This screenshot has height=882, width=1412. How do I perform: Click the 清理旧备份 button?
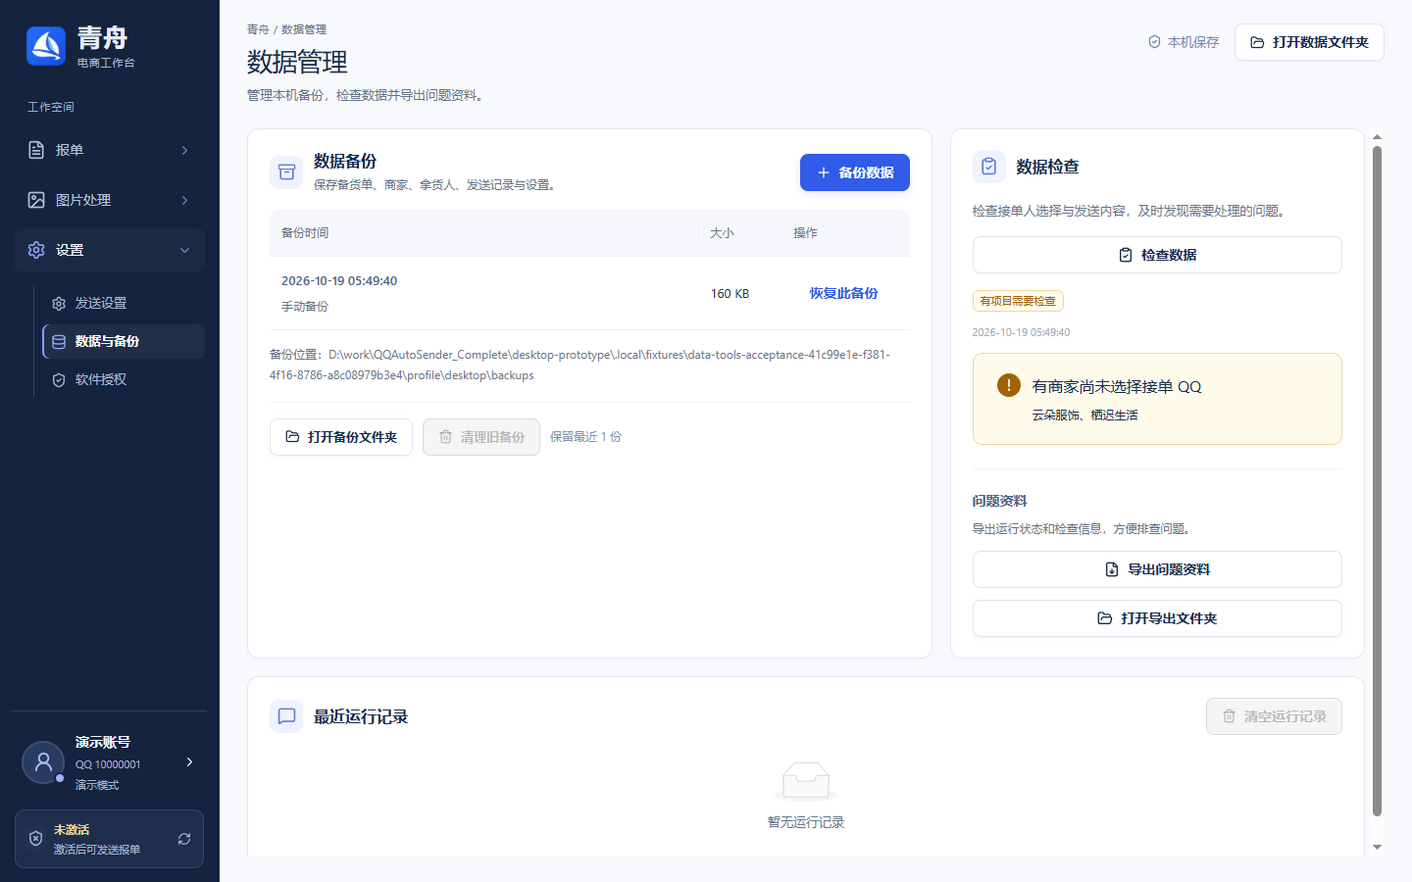coord(481,437)
